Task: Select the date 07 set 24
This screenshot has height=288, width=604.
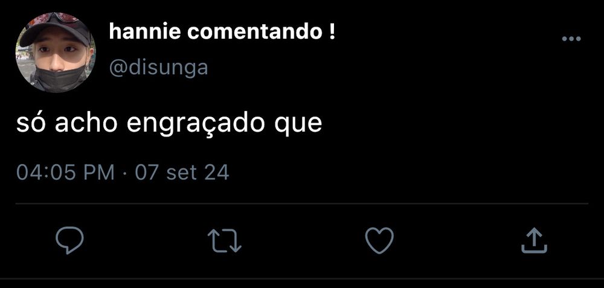Action: tap(182, 172)
